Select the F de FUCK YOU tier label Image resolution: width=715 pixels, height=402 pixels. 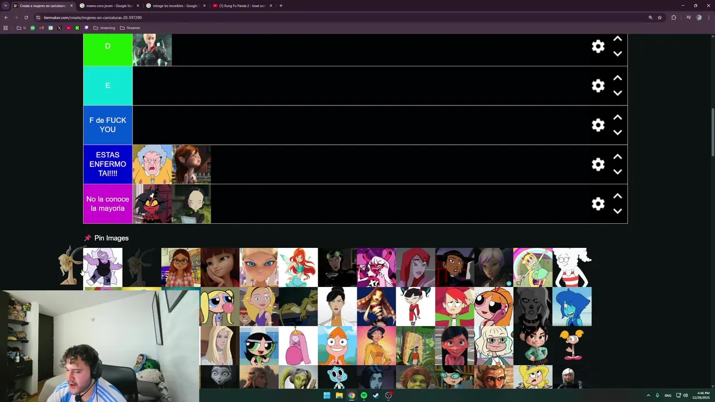(108, 125)
